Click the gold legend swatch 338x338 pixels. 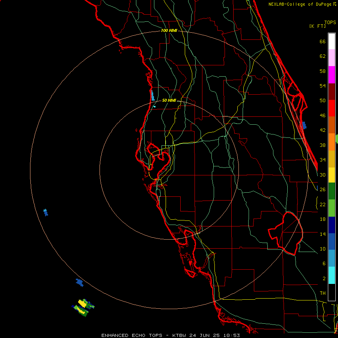coord(332,159)
